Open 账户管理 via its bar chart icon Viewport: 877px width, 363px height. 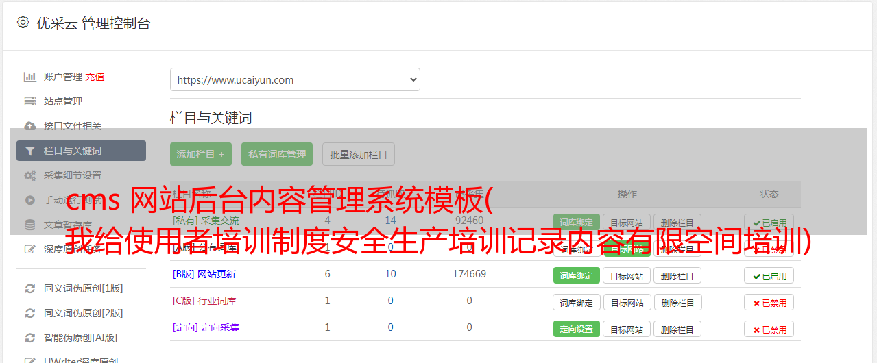[x=30, y=77]
